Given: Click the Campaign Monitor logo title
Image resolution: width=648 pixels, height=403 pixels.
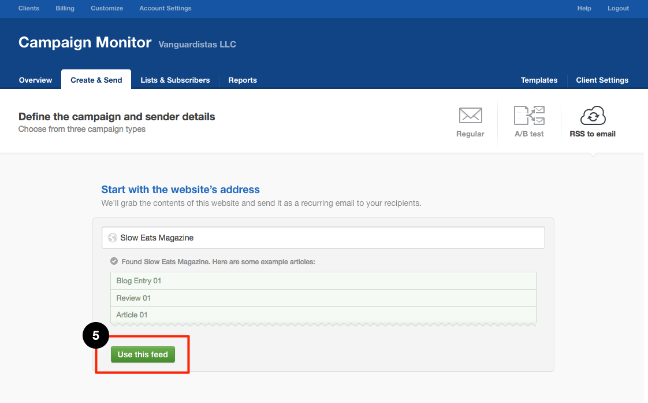Looking at the screenshot, I should pos(85,43).
